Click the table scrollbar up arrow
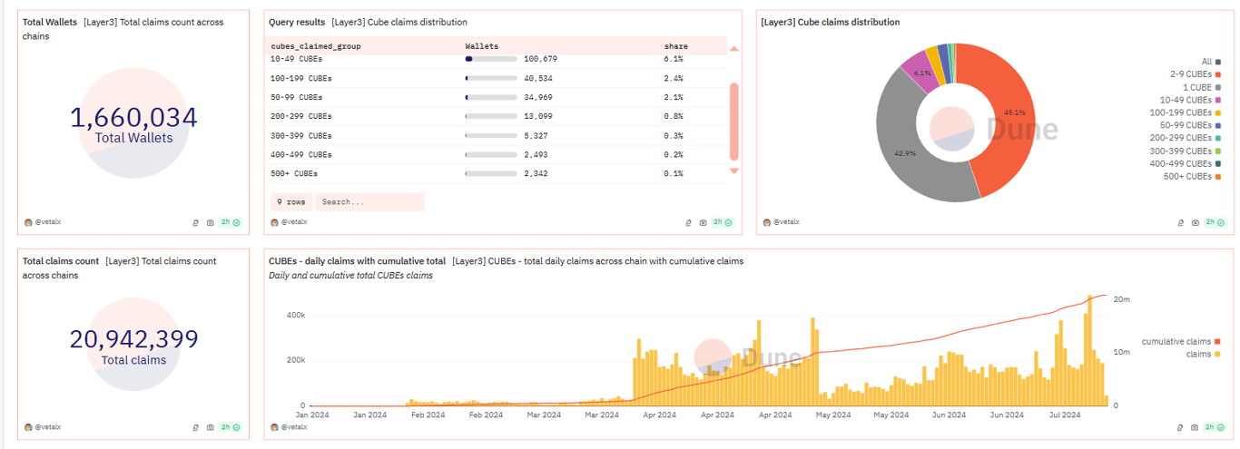1240x449 pixels. coord(734,48)
